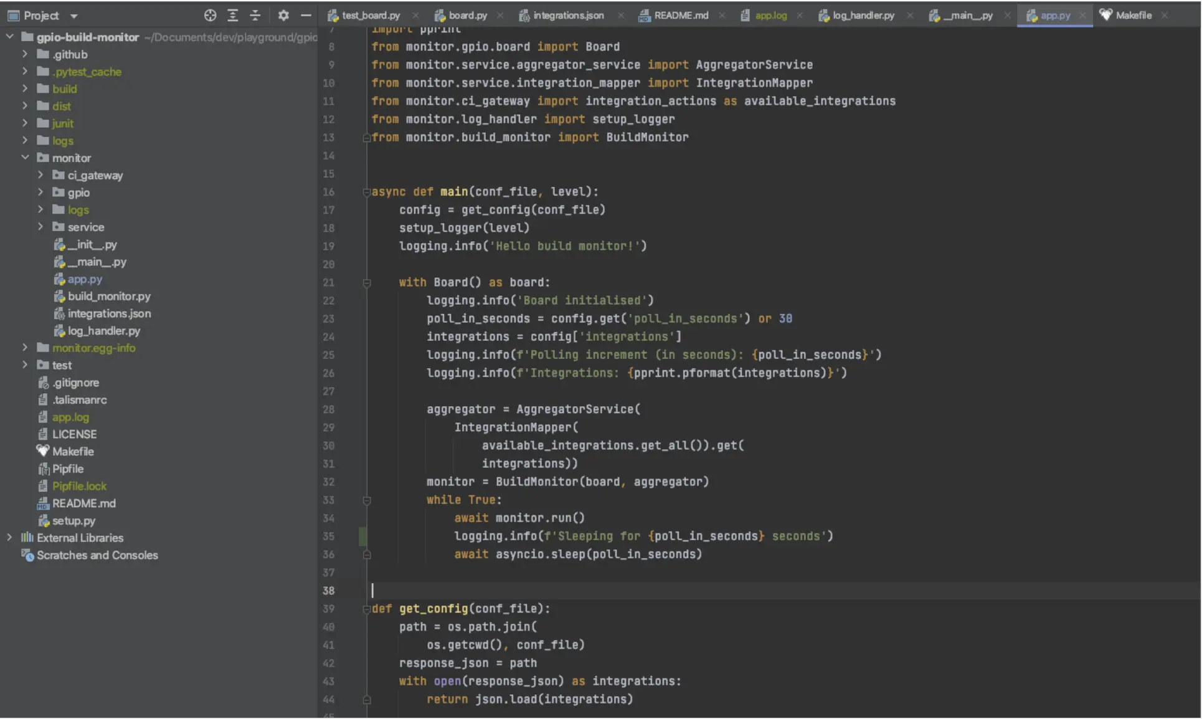Click line number 38 in gutter
This screenshot has height=719, width=1202.
click(x=328, y=591)
